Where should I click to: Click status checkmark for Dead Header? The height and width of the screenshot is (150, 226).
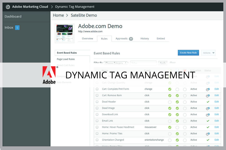(x=208, y=102)
